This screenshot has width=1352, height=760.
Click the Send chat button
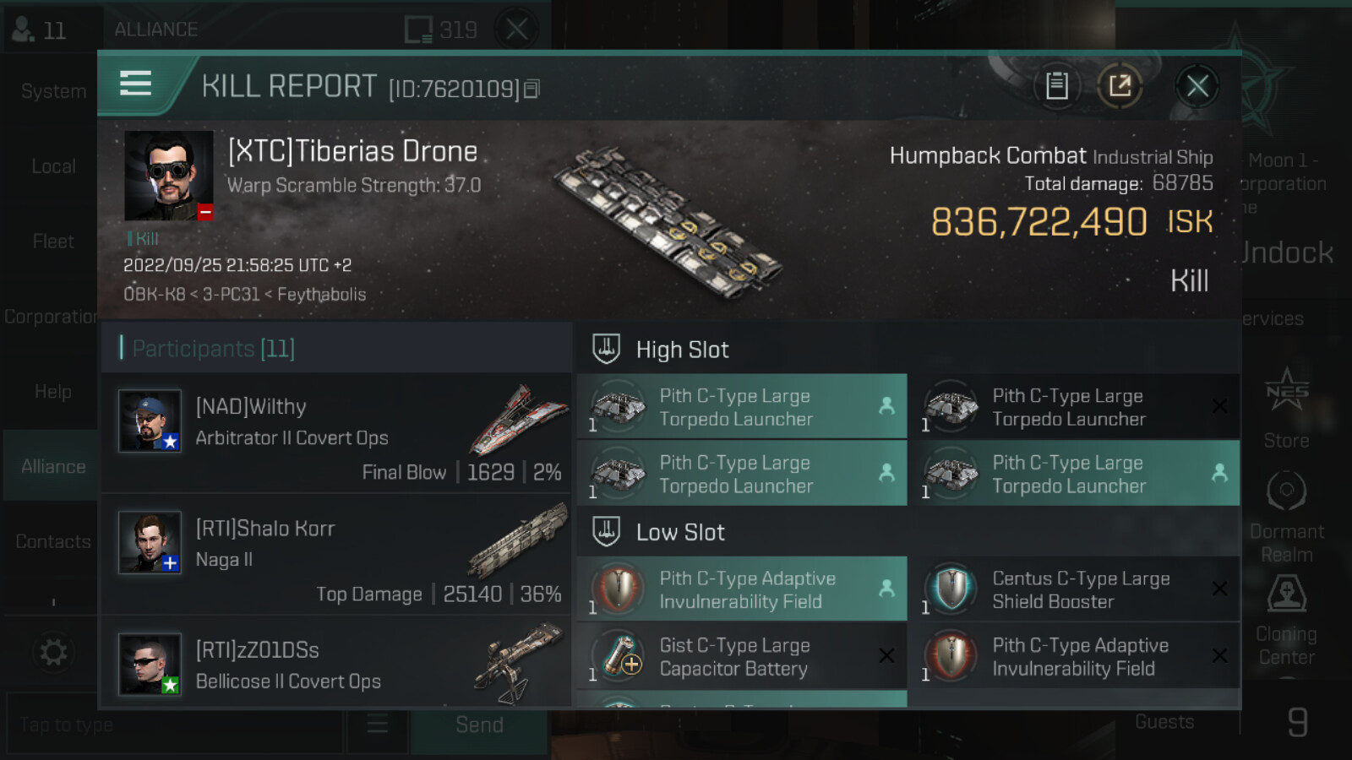pos(479,725)
